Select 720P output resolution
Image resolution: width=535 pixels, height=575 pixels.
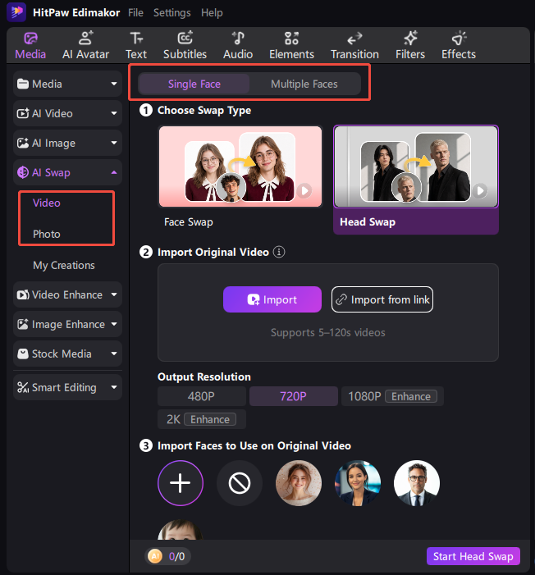coord(293,396)
